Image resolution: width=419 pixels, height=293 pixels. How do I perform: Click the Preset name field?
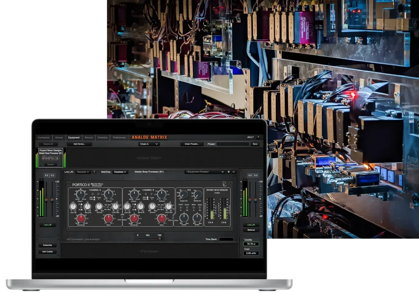[x=233, y=144]
